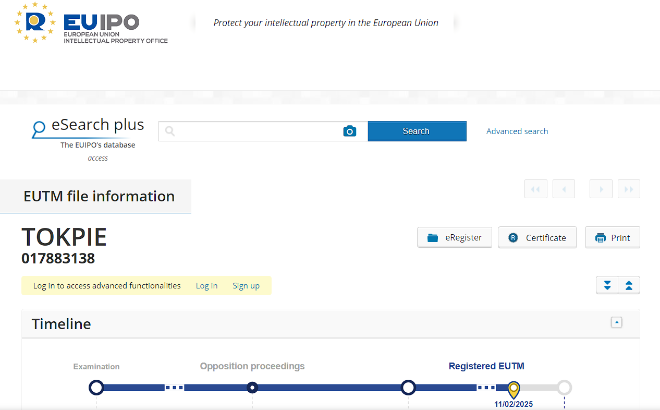Collapse all sections with double-up arrows
Image resolution: width=660 pixels, height=410 pixels.
[629, 285]
